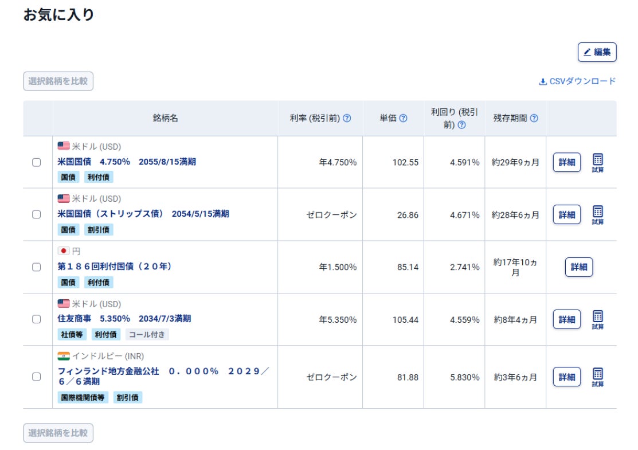The width and height of the screenshot is (638, 450).
Task: Click help icon beside 残存期間 header
Action: [534, 118]
